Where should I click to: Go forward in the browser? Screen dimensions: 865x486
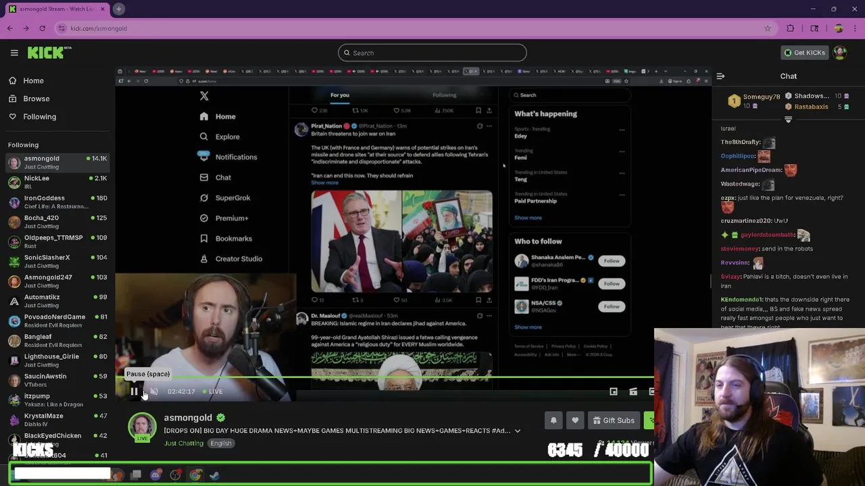26,28
